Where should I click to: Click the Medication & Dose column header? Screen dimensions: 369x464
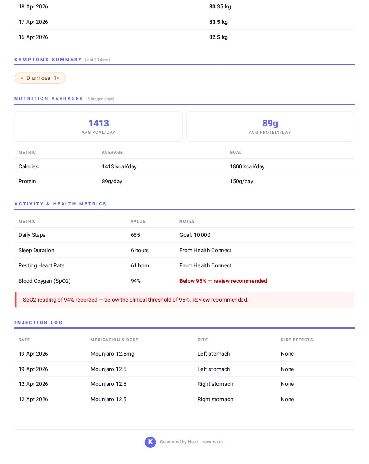[114, 340]
